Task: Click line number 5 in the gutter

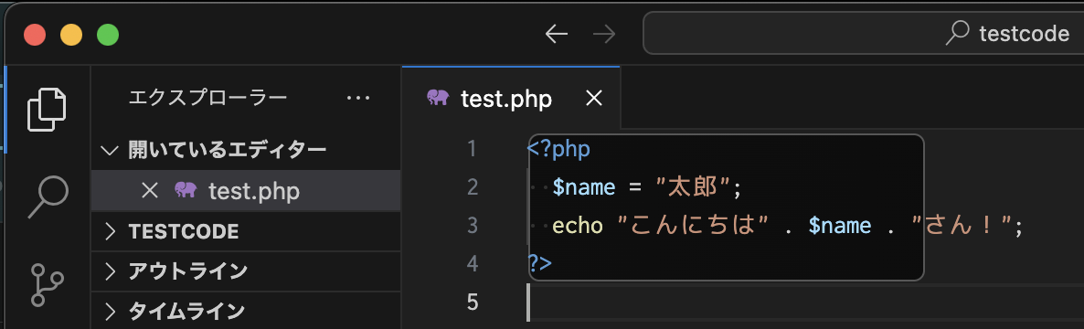Action: pos(473,302)
